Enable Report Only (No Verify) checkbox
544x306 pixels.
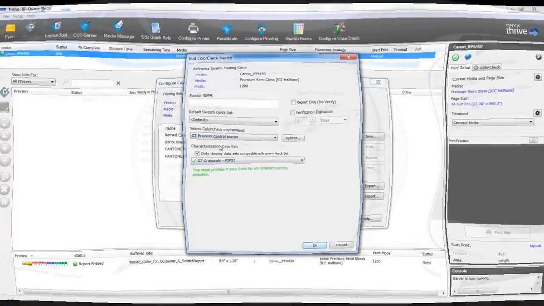[293, 102]
